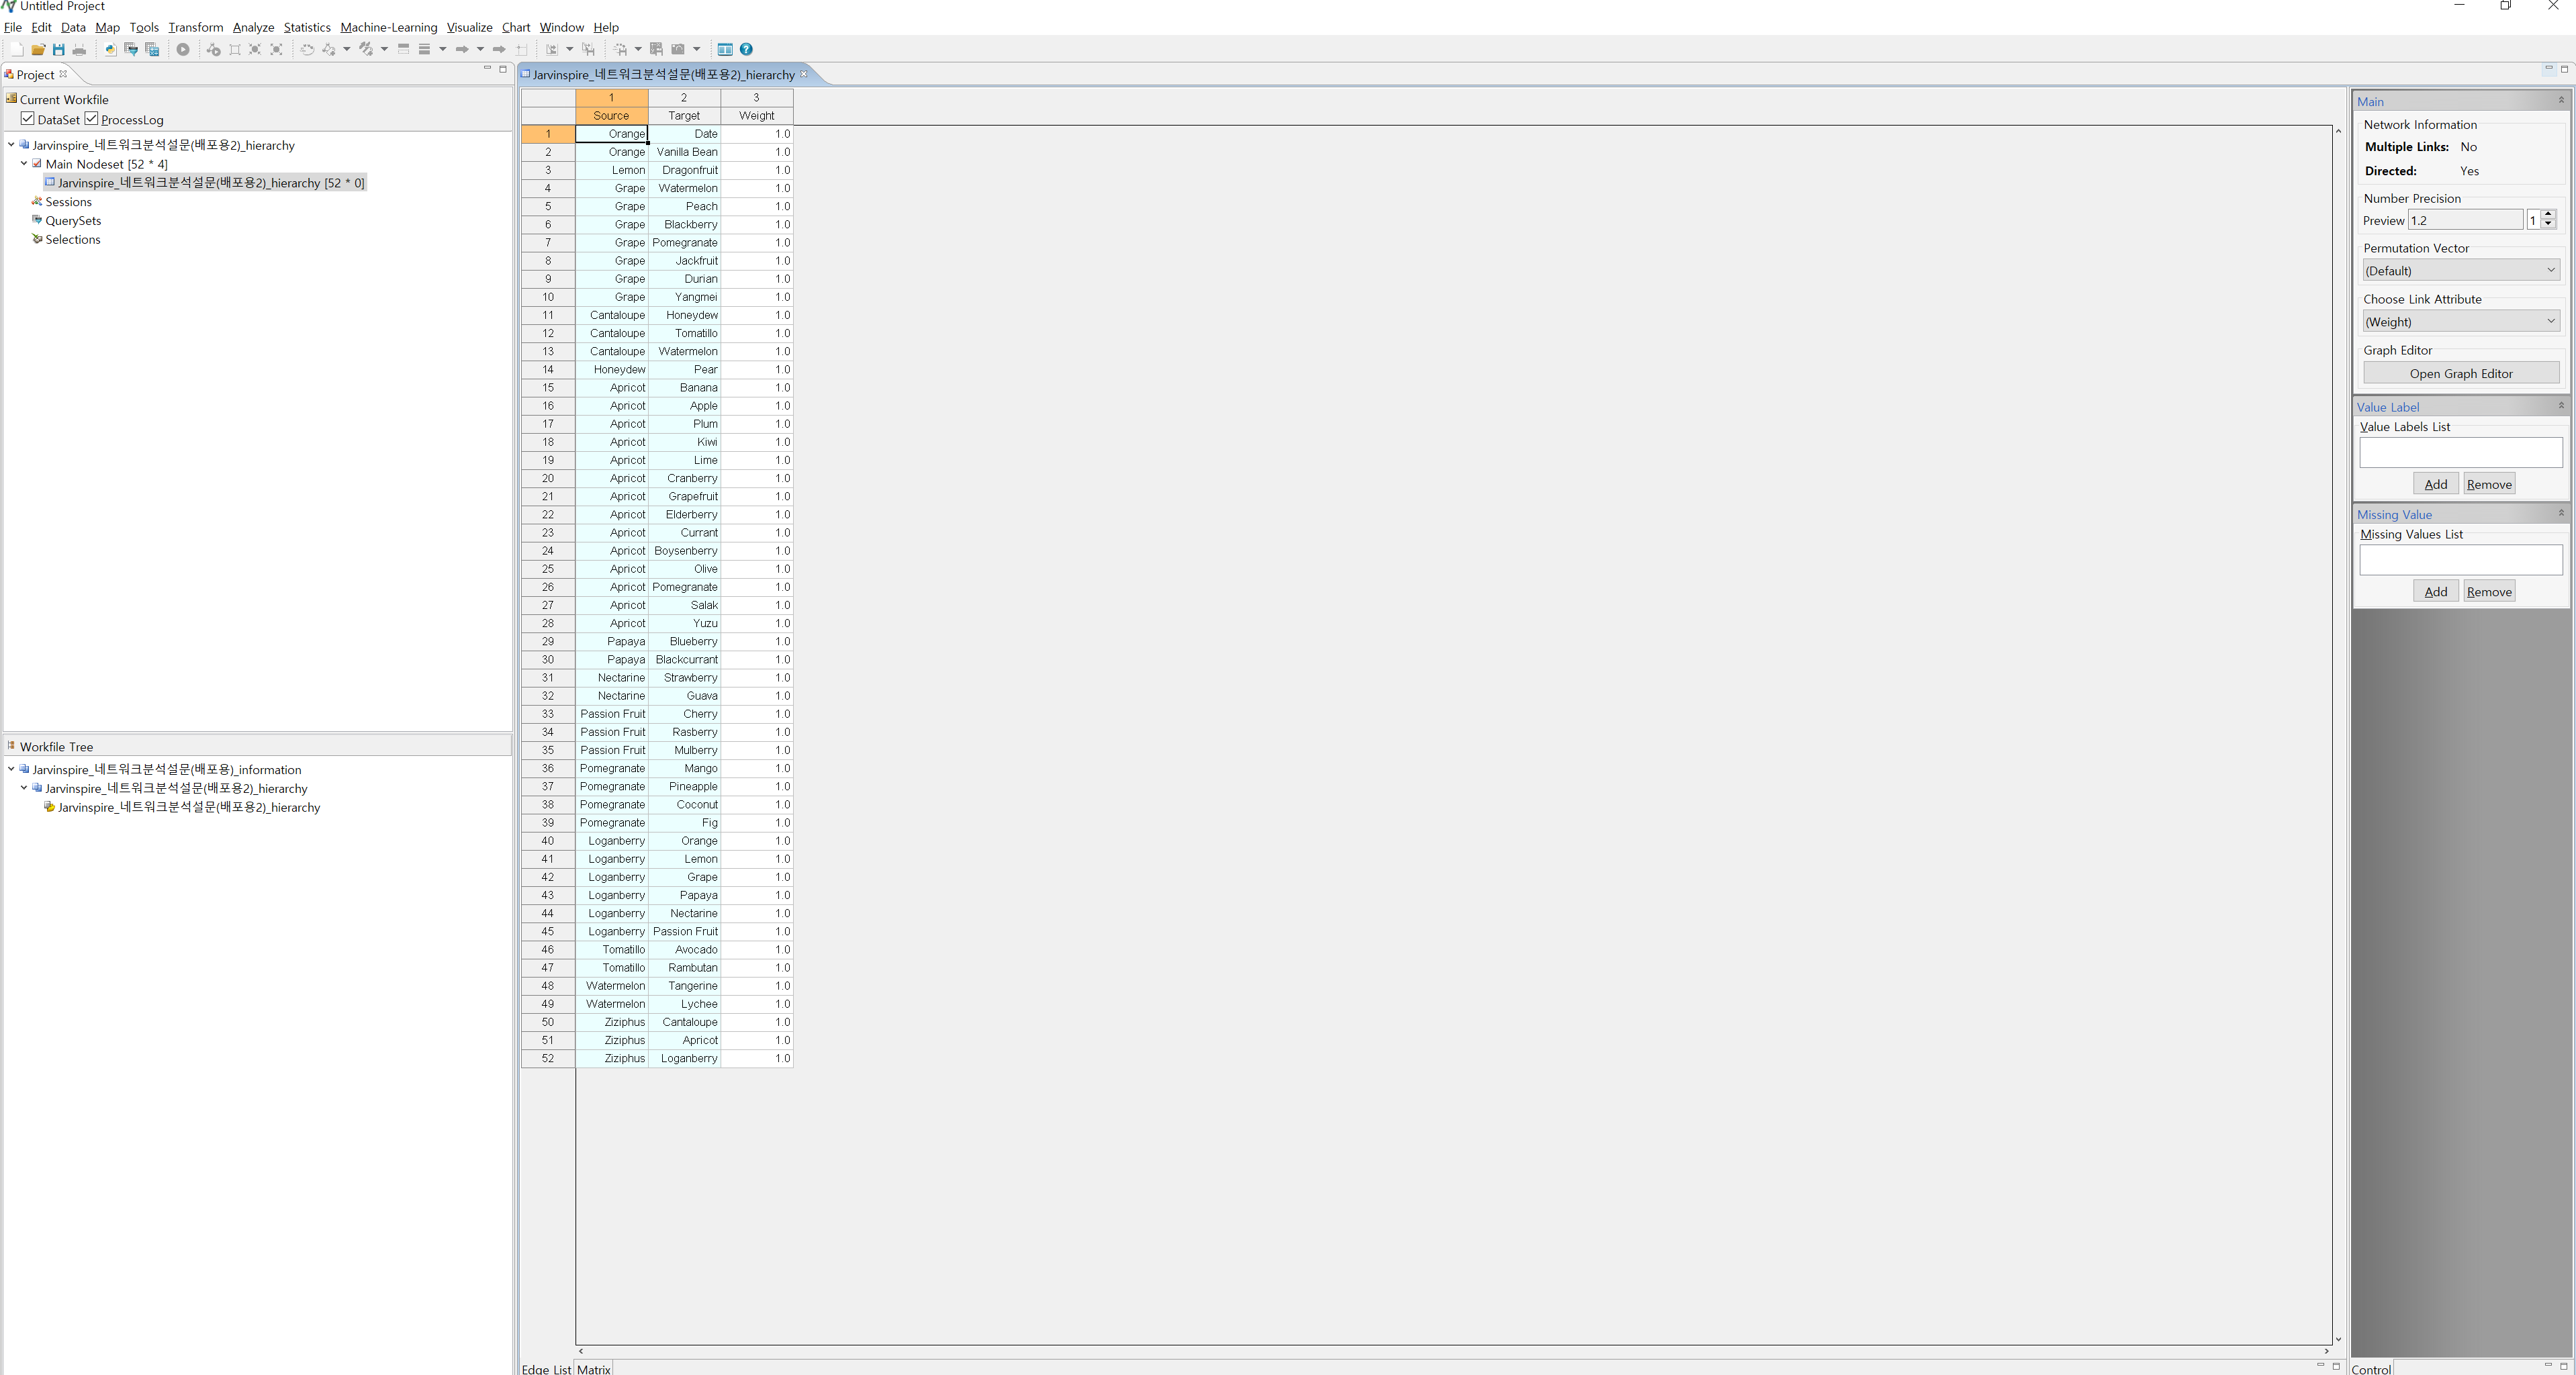Click the filter dataset toolbar icon
The height and width of the screenshot is (1375, 2576).
click(131, 49)
